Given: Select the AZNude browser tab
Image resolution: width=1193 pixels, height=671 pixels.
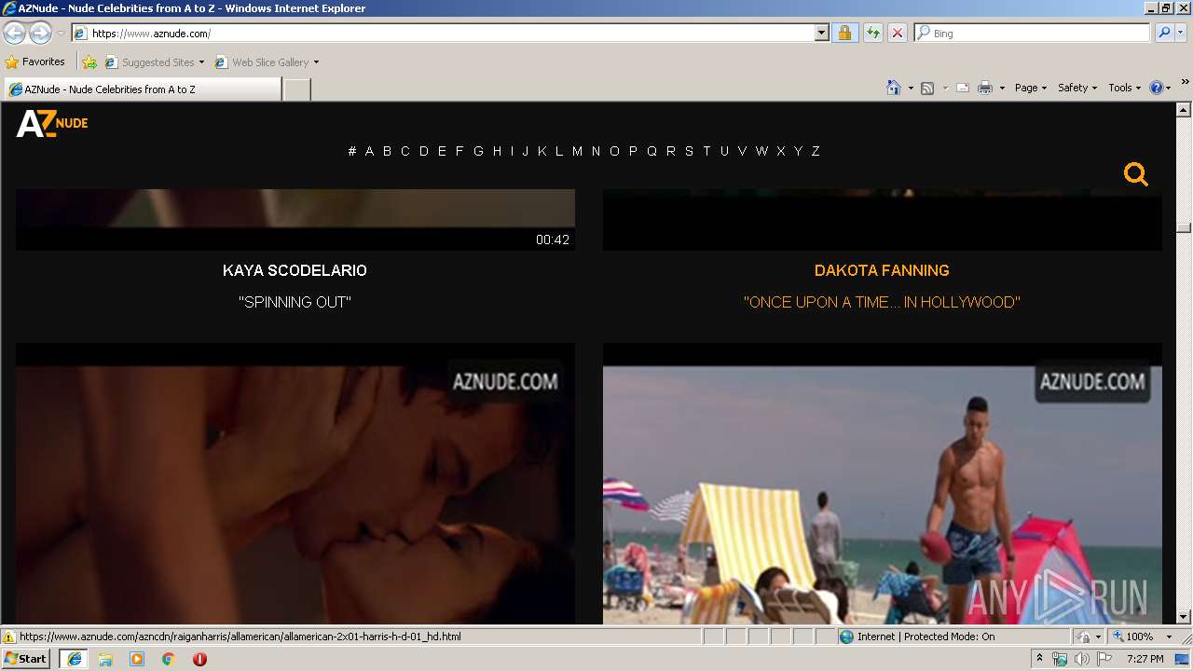Looking at the screenshot, I should coord(142,89).
